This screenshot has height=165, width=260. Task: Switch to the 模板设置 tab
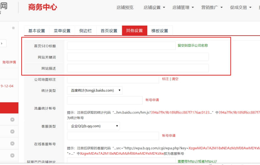coord(160,31)
